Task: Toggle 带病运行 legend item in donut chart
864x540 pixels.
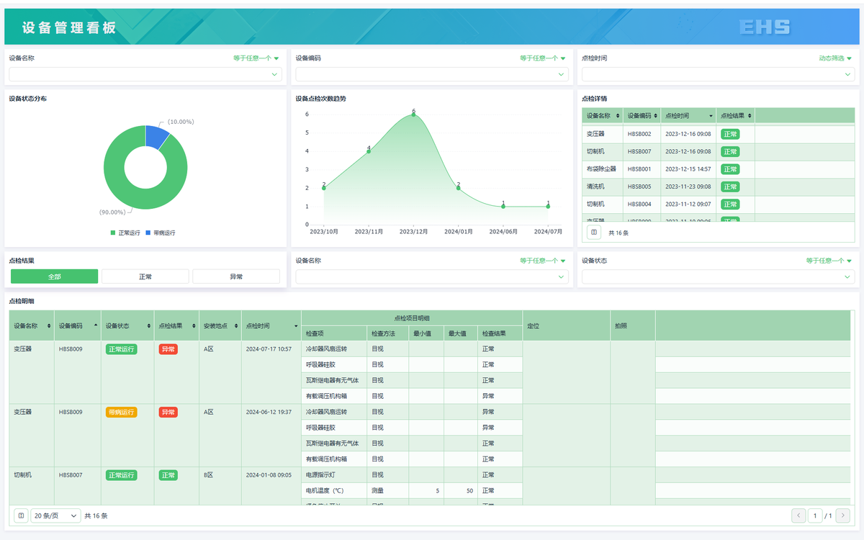Action: (161, 233)
